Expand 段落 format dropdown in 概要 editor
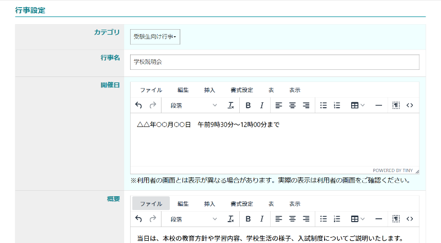This screenshot has height=243, width=441. tap(193, 219)
